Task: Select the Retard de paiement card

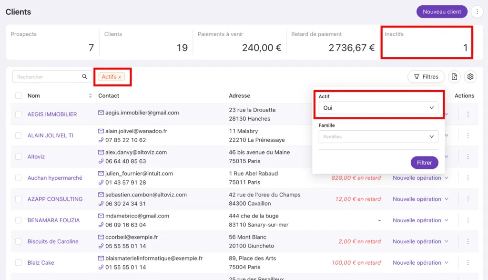Action: coord(333,42)
